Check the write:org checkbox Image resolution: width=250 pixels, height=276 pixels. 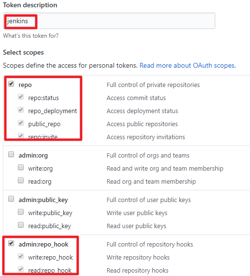tap(21, 167)
